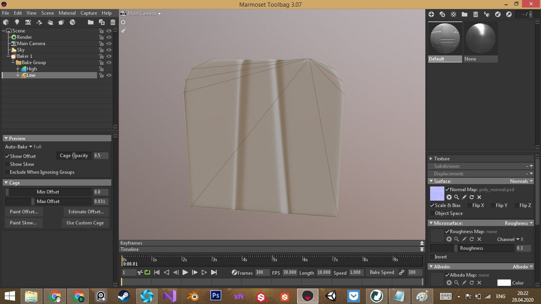
Task: Open the Scene menu
Action: tap(48, 13)
